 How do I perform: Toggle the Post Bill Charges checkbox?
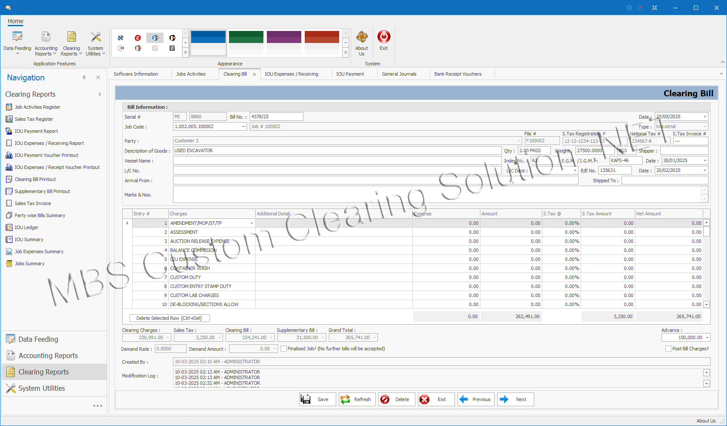[x=668, y=349]
